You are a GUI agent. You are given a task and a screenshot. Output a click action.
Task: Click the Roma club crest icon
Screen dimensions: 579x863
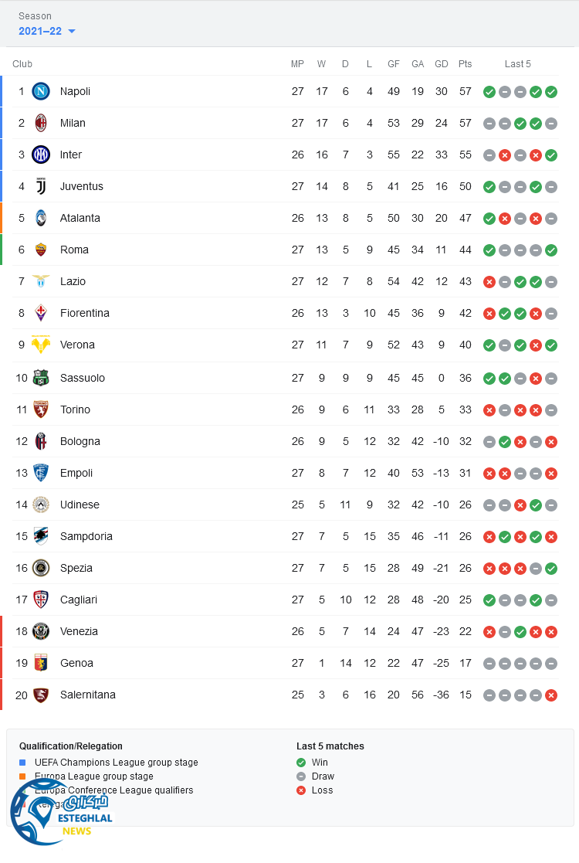[x=41, y=250]
